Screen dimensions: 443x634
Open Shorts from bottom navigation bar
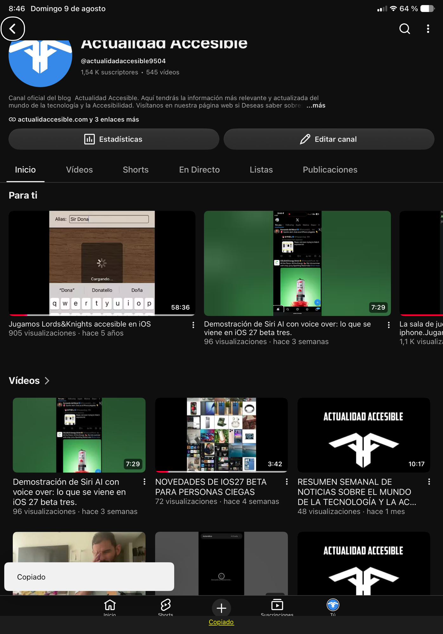(166, 607)
